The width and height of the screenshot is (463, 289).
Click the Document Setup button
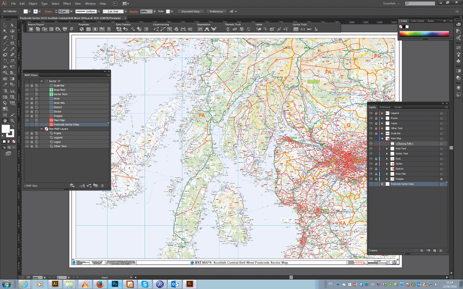pos(191,11)
